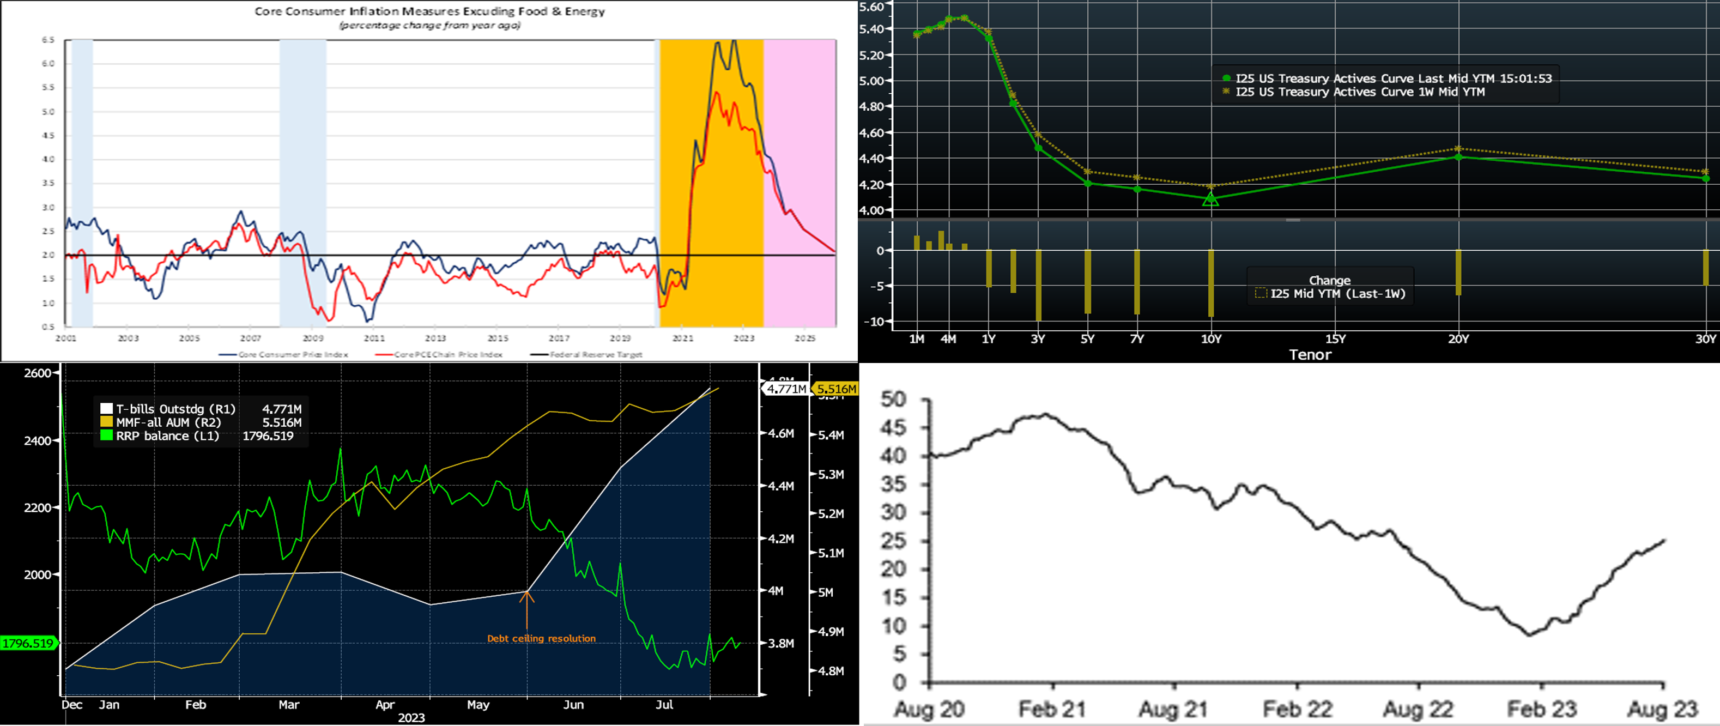The height and width of the screenshot is (726, 1720).
Task: Click the Tenor axis title
Action: (x=1310, y=355)
